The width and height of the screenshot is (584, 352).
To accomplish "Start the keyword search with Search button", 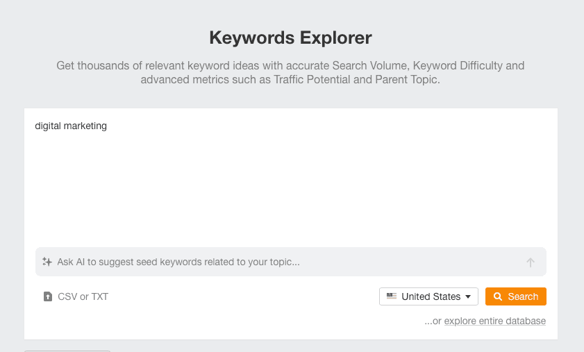I will (x=516, y=296).
